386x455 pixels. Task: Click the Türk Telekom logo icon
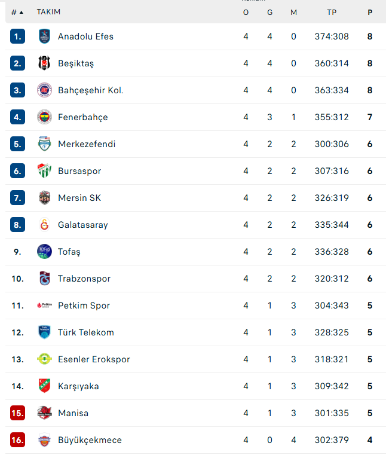45,332
